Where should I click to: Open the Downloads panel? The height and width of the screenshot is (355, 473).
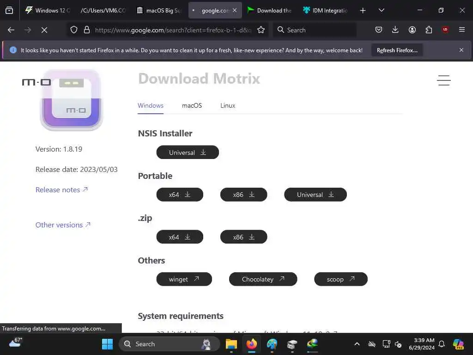tap(395, 30)
